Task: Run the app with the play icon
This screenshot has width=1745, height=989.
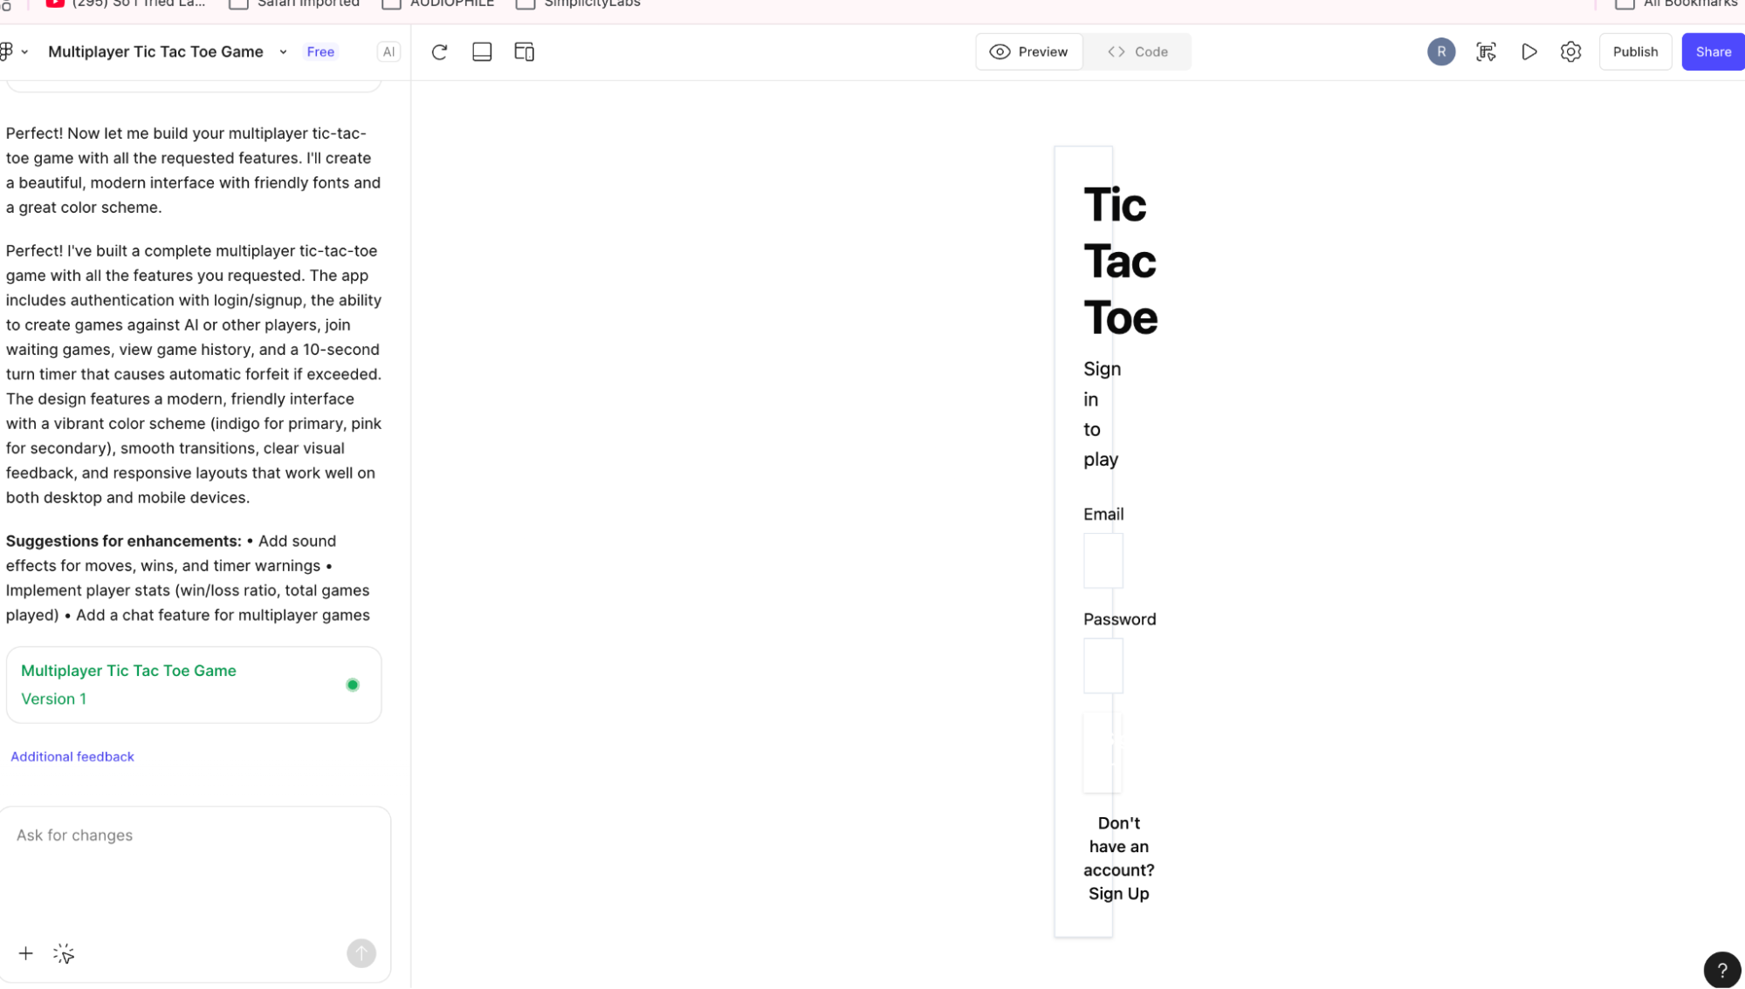Action: (x=1529, y=51)
